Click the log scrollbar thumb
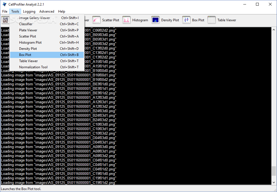Image resolution: width=277 pixels, height=192 pixels. (x=274, y=171)
